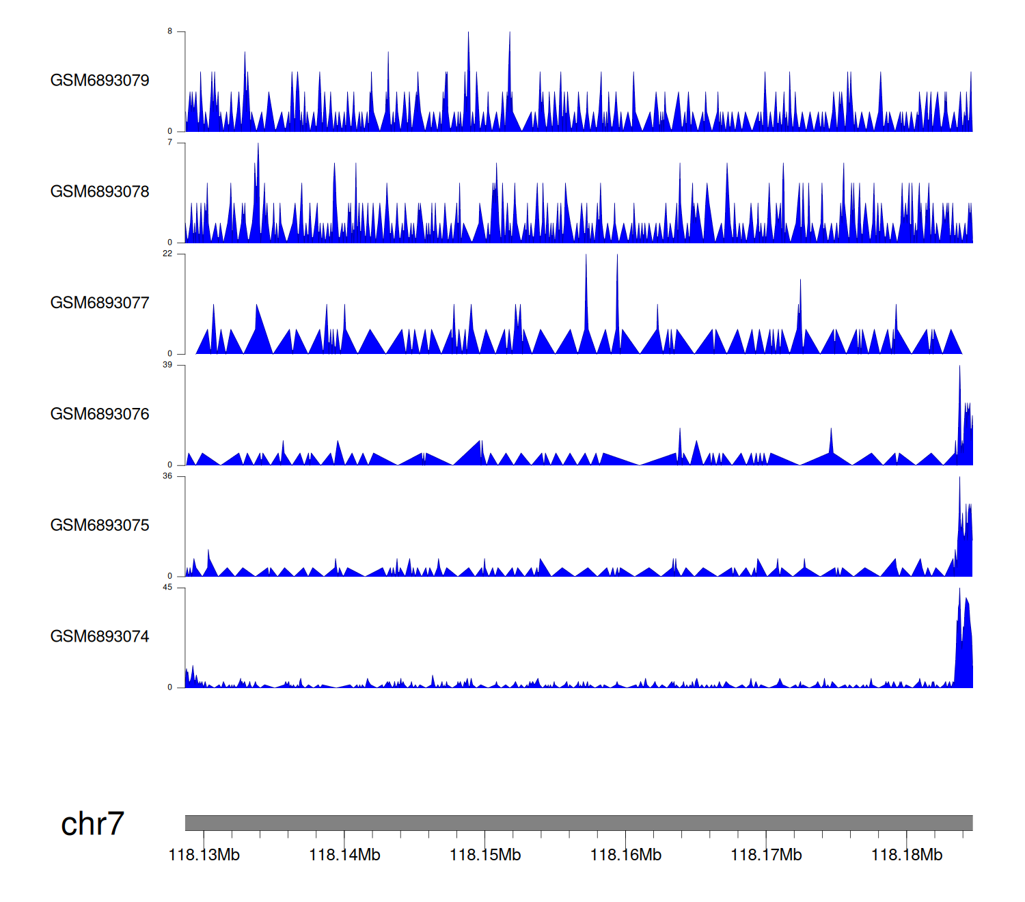The height and width of the screenshot is (902, 1025).
Task: Select the GSM6893078 track label
Action: coord(100,192)
